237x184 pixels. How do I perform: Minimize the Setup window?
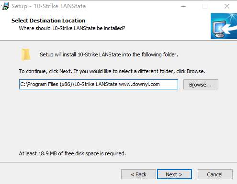(x=183, y=6)
